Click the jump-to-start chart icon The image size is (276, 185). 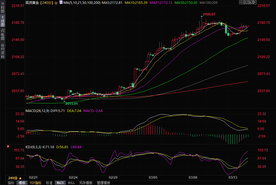pos(246,2)
